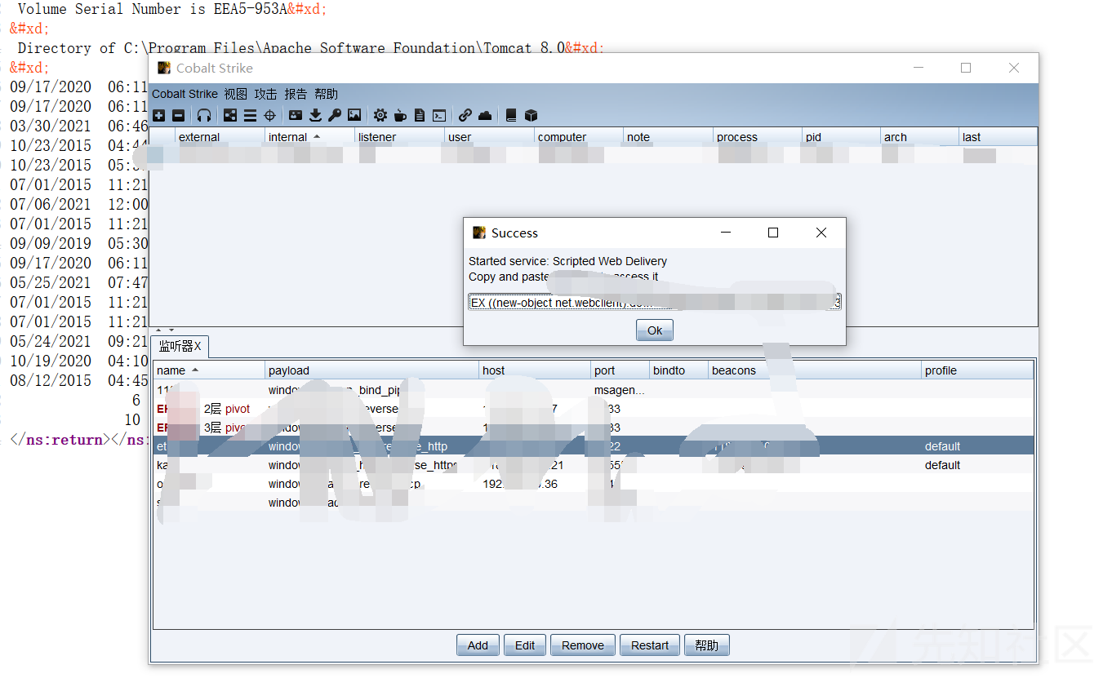Host a file using the chain link icon
This screenshot has width=1112, height=678.
click(x=465, y=115)
